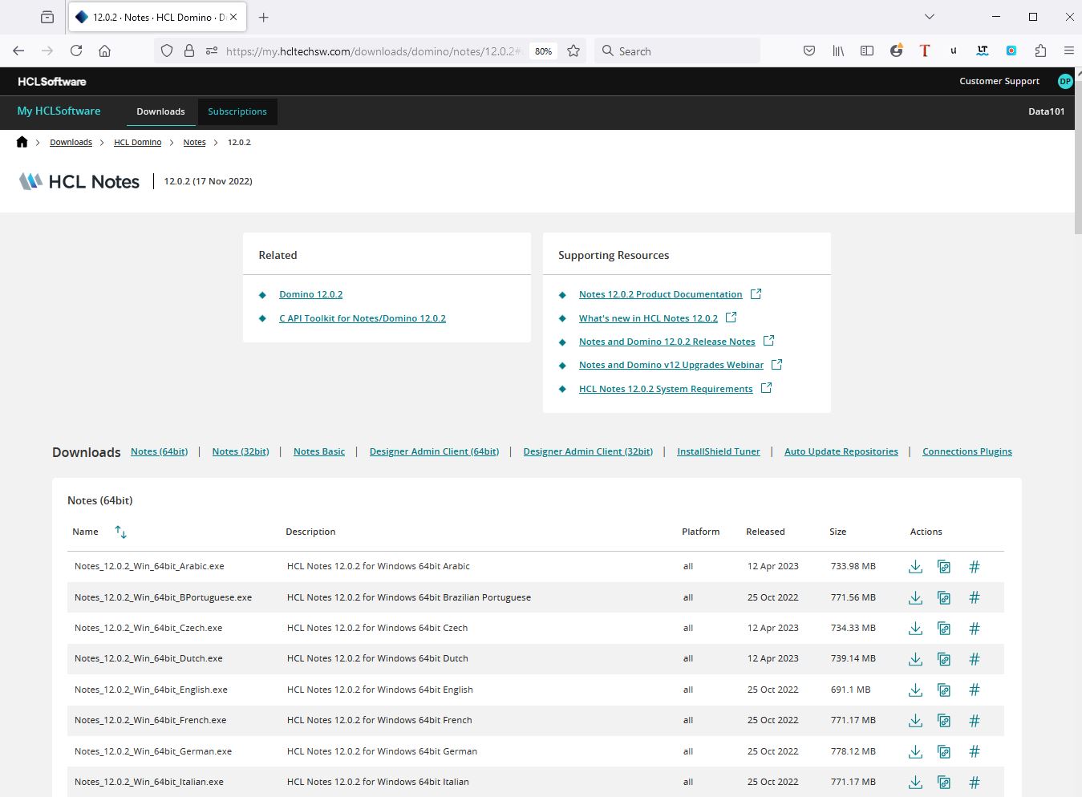Open the Firefox hamburger application menu
Viewport: 1082px width, 797px height.
point(1068,51)
